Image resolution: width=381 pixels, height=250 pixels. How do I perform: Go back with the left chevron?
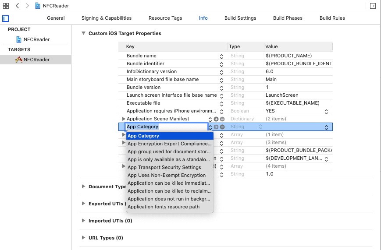(x=18, y=6)
